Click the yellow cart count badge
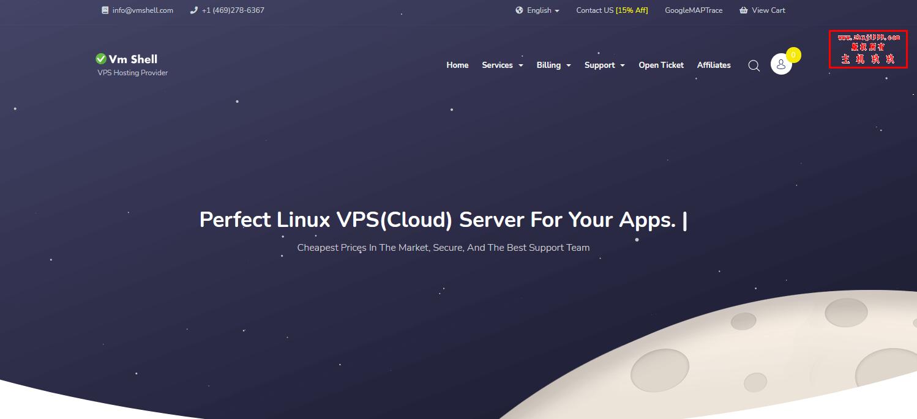This screenshot has height=419, width=917. [x=793, y=55]
